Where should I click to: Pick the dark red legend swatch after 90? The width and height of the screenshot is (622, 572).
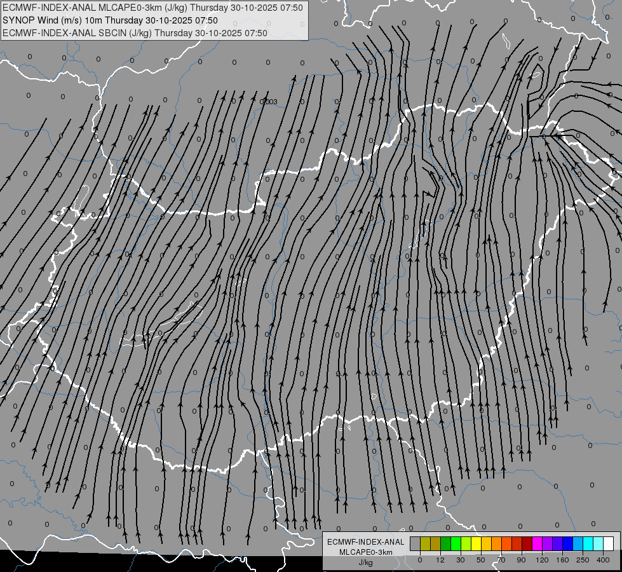tap(527, 543)
